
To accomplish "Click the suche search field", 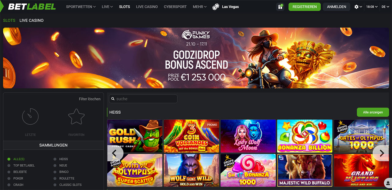I will pyautogui.click(x=143, y=99).
